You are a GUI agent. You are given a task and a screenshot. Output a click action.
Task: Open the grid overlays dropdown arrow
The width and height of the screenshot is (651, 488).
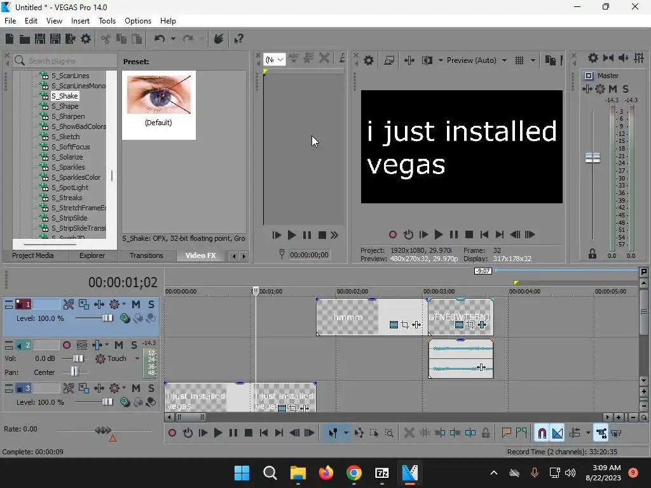533,60
